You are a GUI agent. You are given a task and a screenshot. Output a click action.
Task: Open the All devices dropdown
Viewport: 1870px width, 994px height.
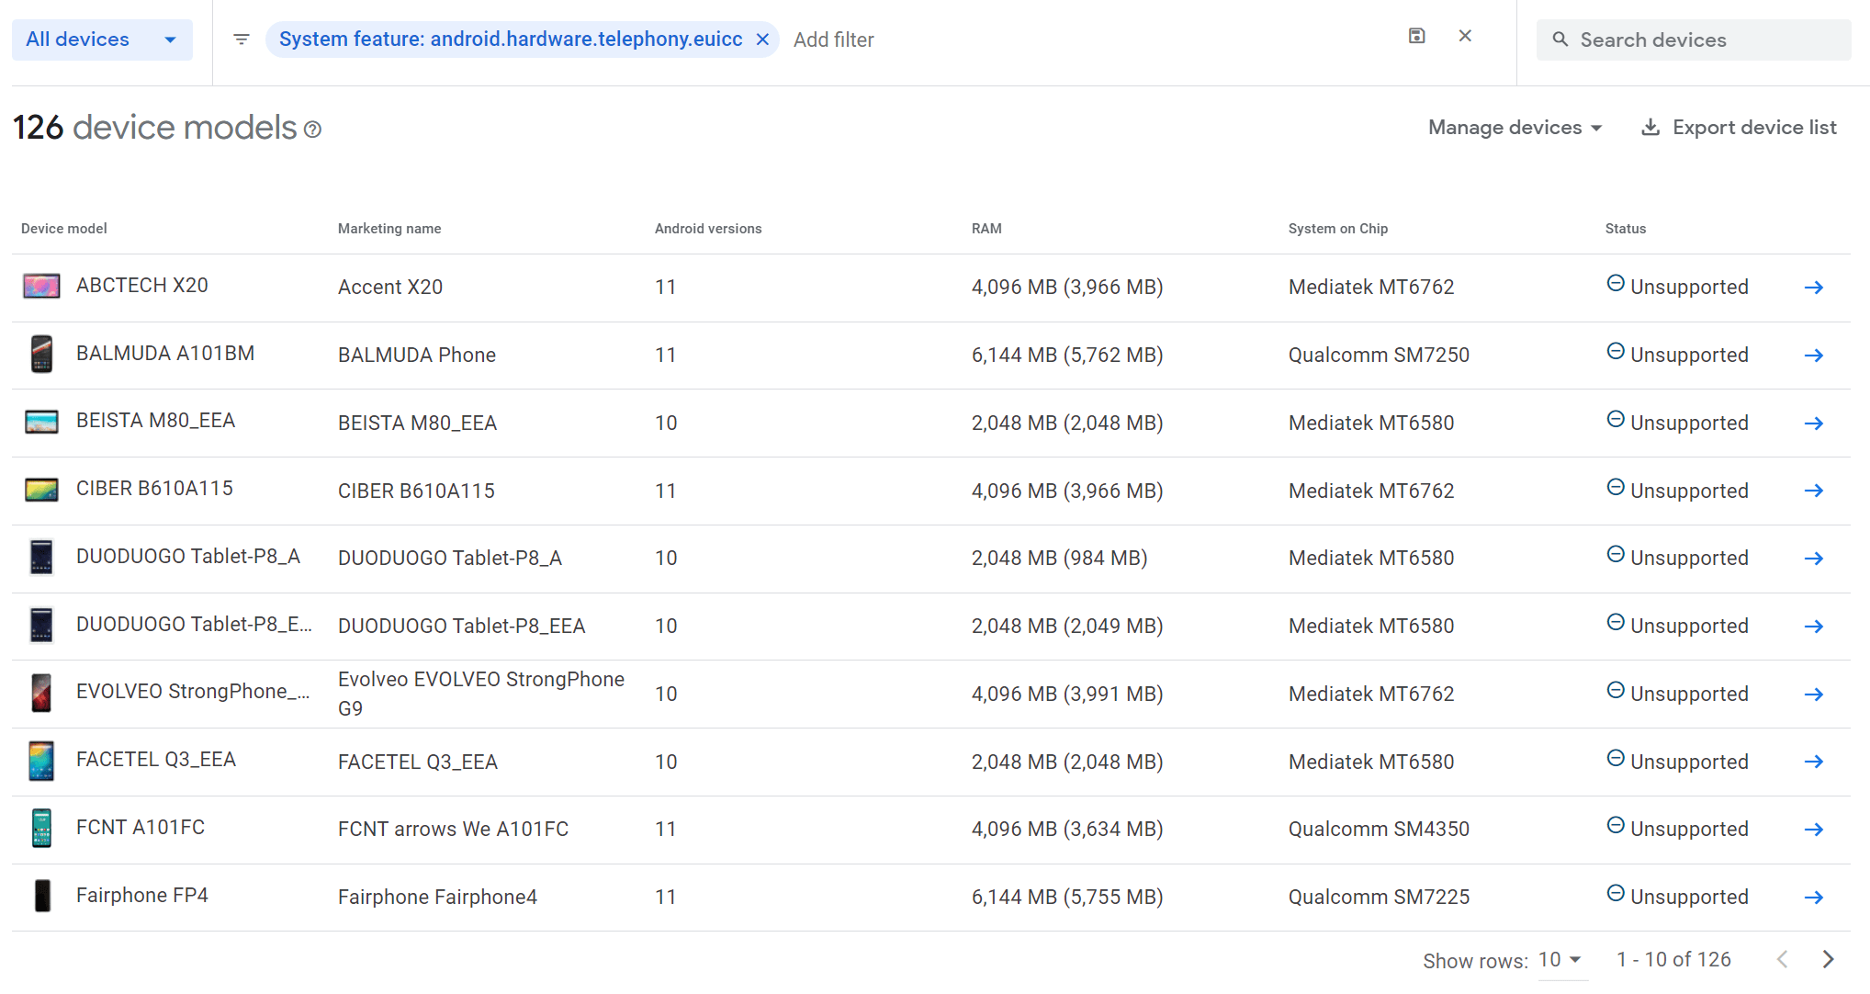click(102, 40)
